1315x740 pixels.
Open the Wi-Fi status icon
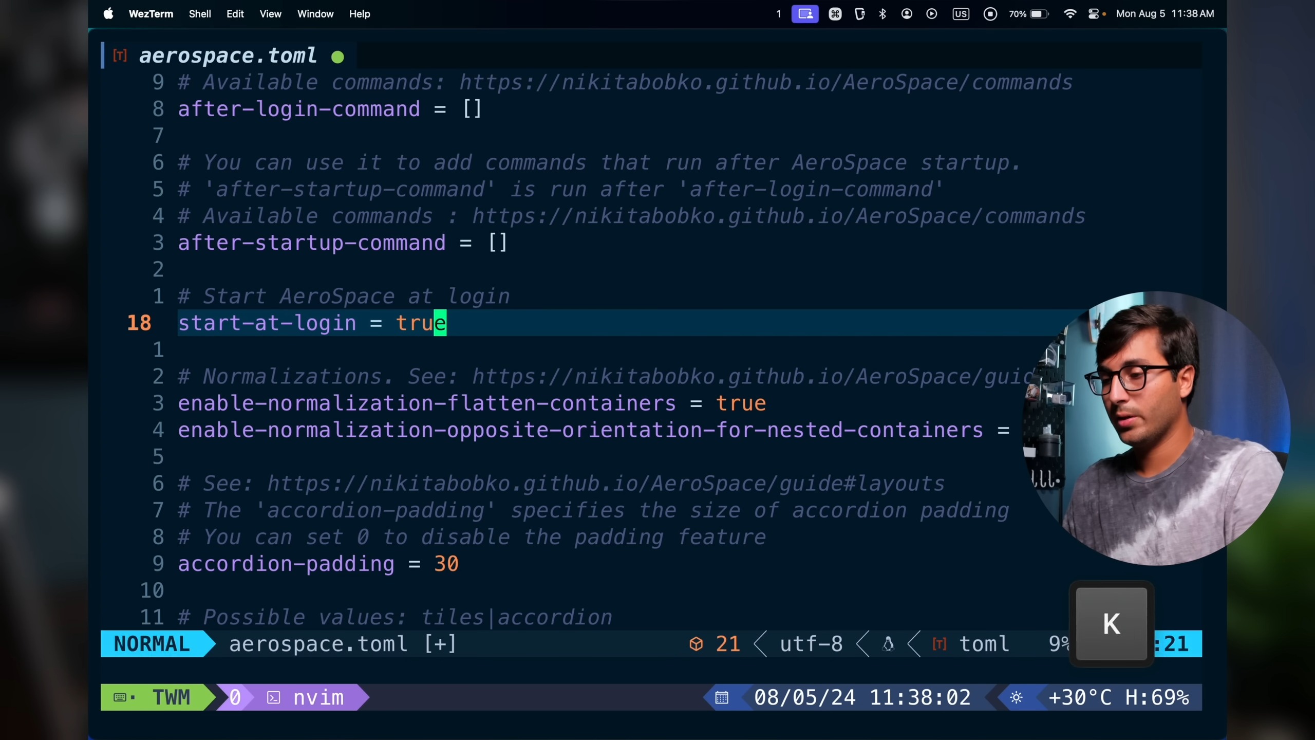(x=1070, y=14)
